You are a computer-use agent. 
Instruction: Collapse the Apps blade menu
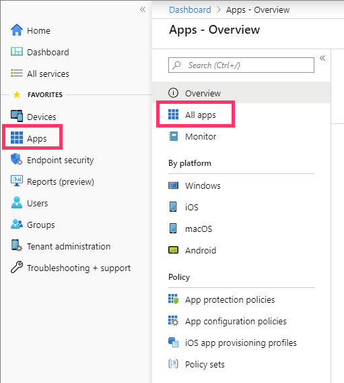coord(322,58)
